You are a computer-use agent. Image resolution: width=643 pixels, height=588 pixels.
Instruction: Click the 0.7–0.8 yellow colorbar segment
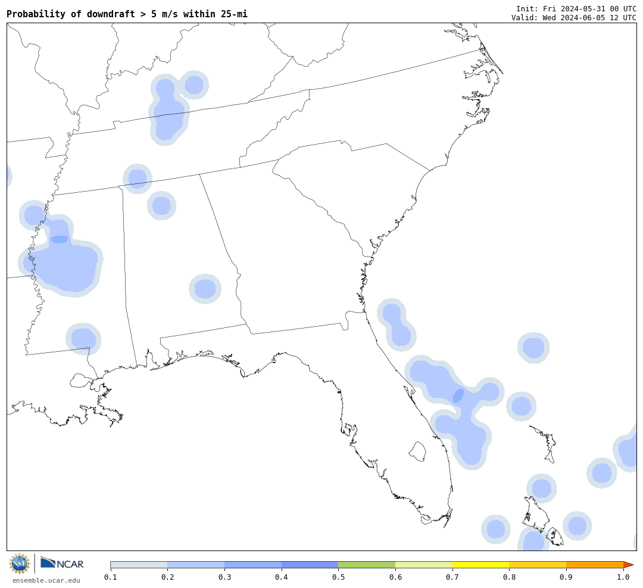point(481,565)
